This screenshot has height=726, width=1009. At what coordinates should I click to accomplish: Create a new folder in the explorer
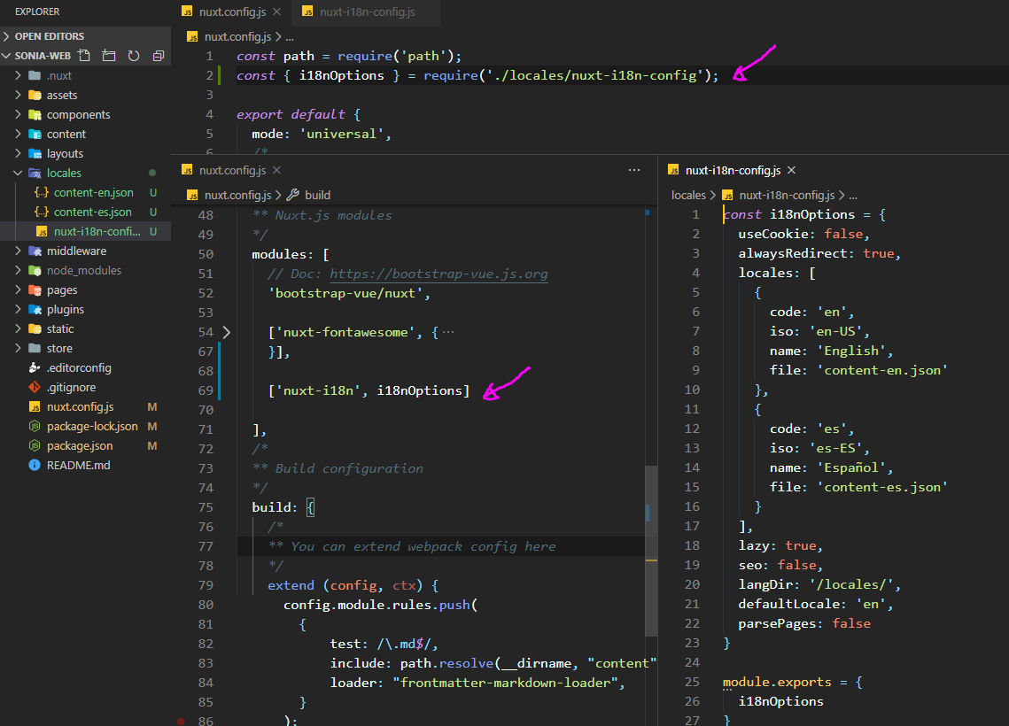click(109, 55)
